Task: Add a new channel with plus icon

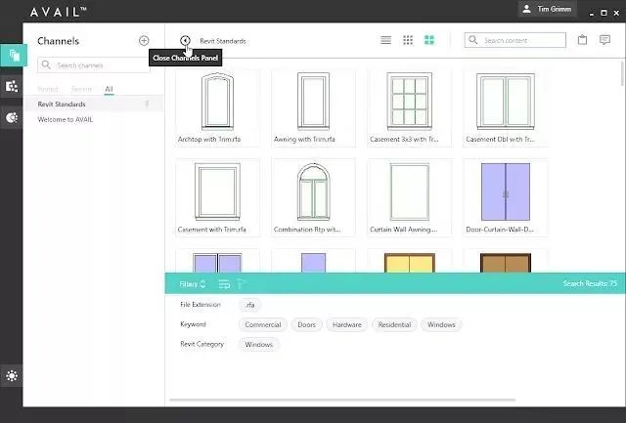Action: 144,41
